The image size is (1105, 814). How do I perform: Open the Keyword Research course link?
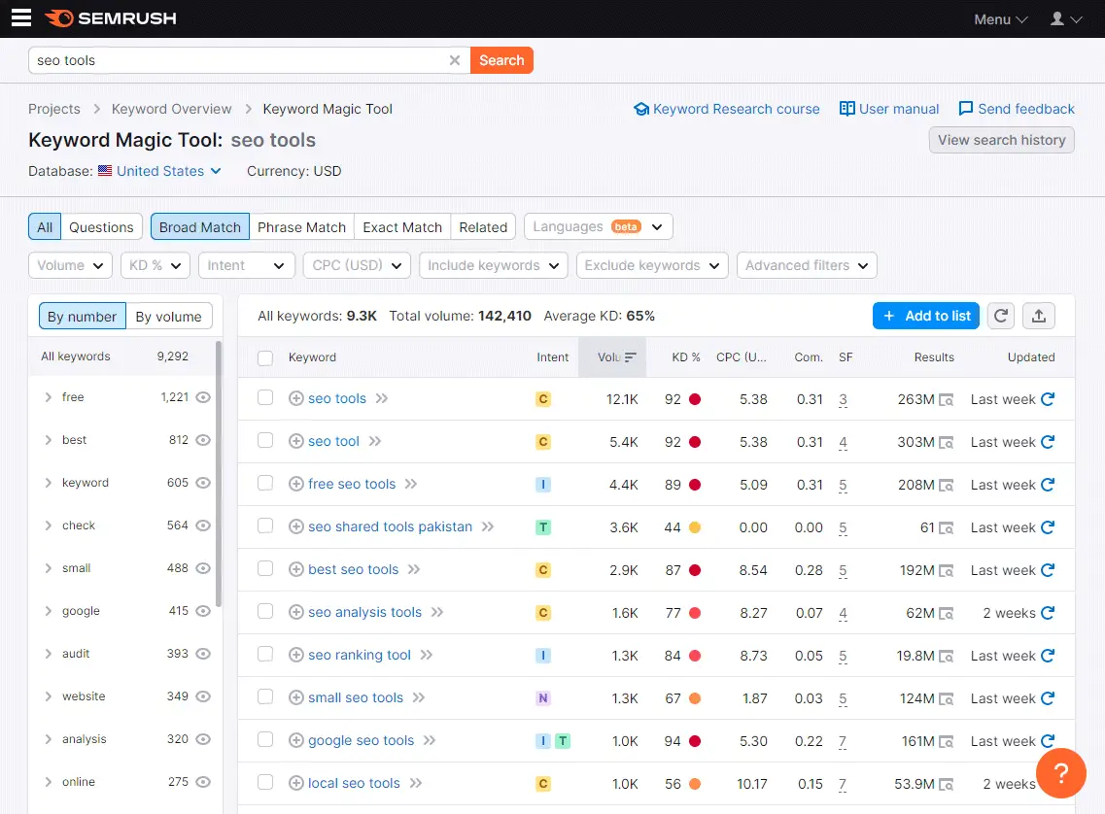click(x=727, y=109)
